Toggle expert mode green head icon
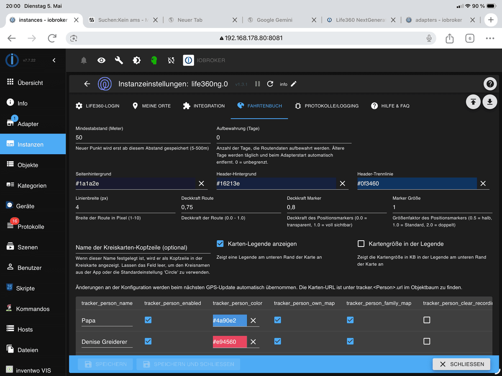The image size is (502, 376). [154, 61]
